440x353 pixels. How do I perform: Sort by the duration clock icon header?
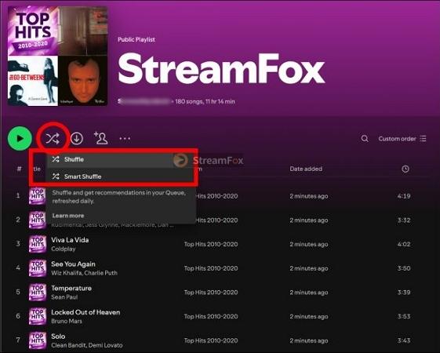tap(405, 169)
